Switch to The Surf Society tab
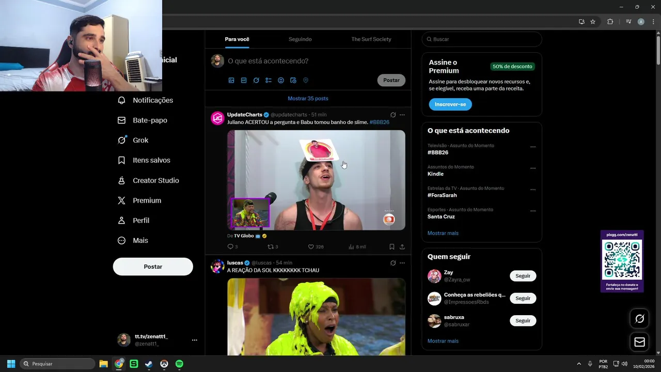The height and width of the screenshot is (372, 661). [x=371, y=39]
